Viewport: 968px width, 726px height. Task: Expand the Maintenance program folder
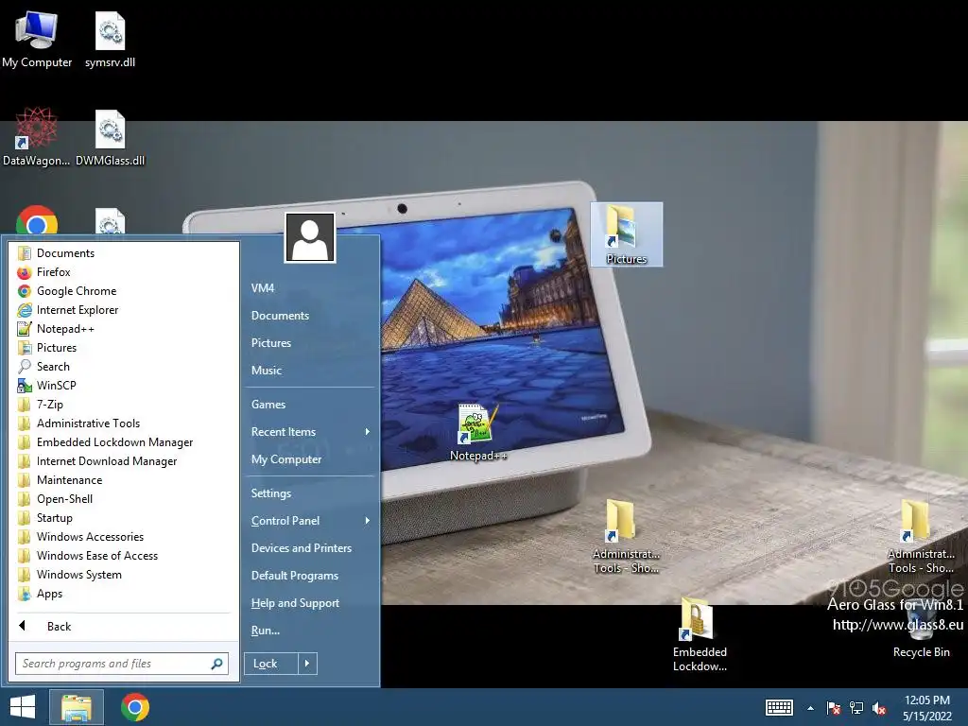pyautogui.click(x=124, y=480)
